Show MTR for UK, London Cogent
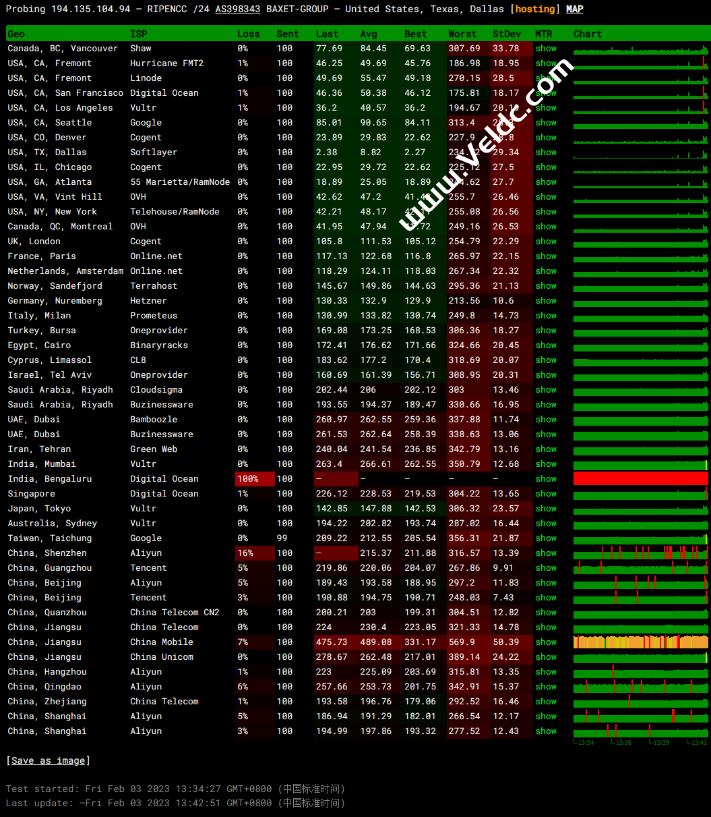The image size is (711, 817). click(x=546, y=242)
